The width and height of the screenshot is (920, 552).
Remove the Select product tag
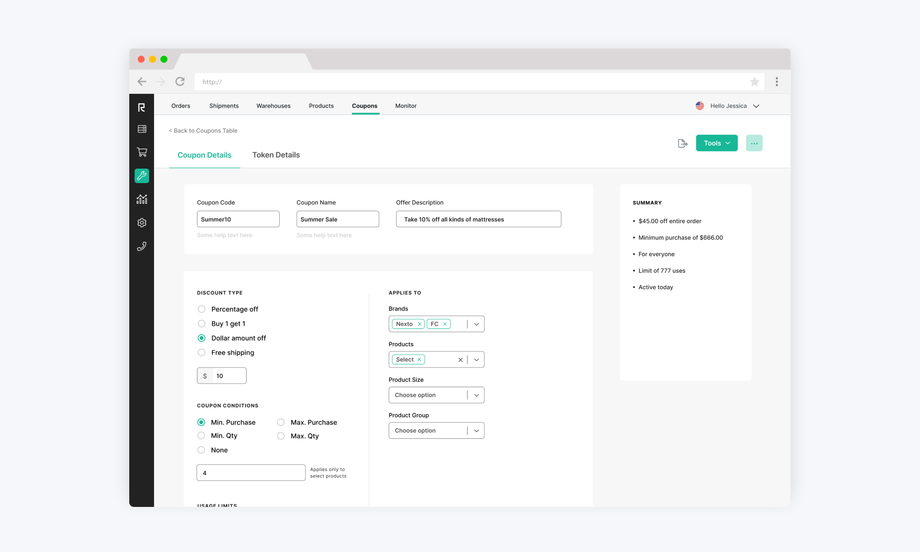pyautogui.click(x=419, y=360)
